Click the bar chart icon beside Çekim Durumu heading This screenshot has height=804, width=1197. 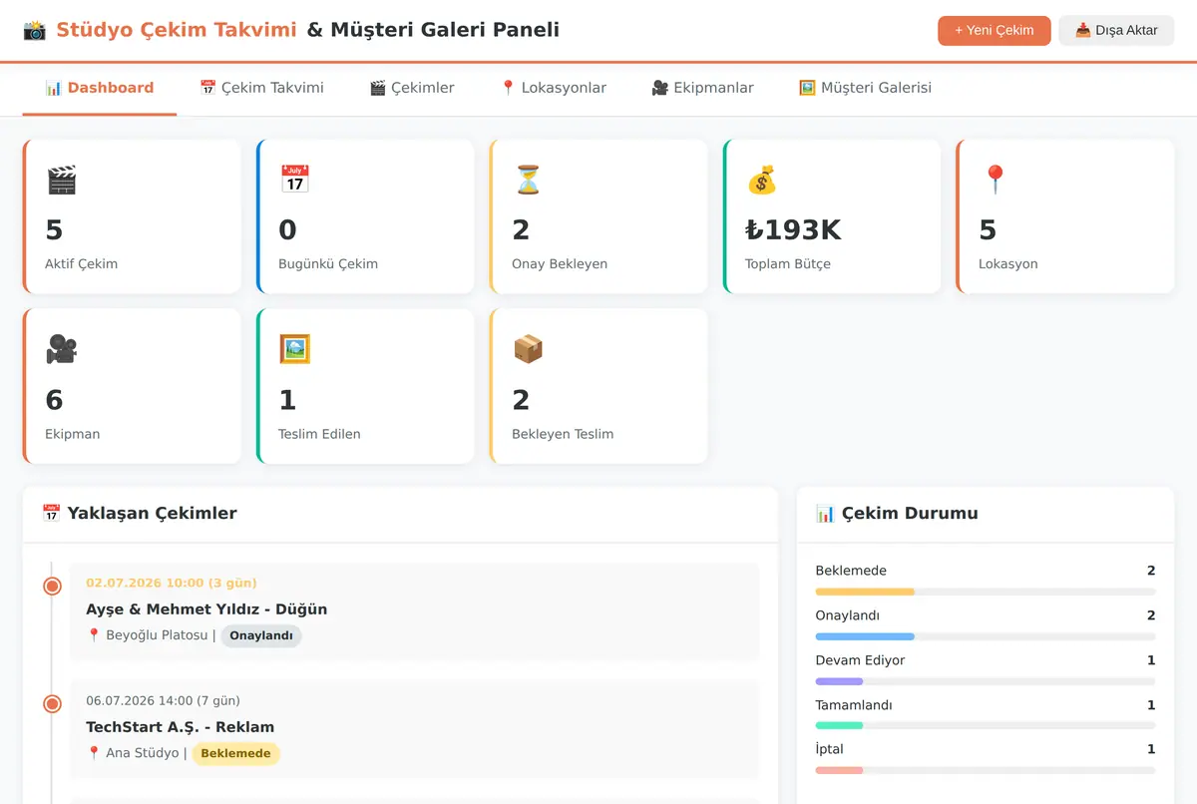point(826,514)
